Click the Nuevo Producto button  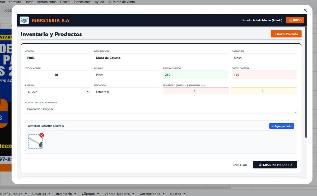pos(286,34)
